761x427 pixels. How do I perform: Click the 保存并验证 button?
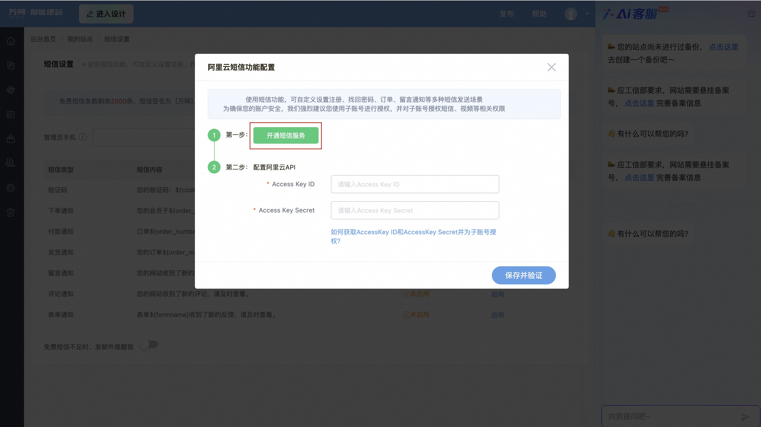point(523,275)
